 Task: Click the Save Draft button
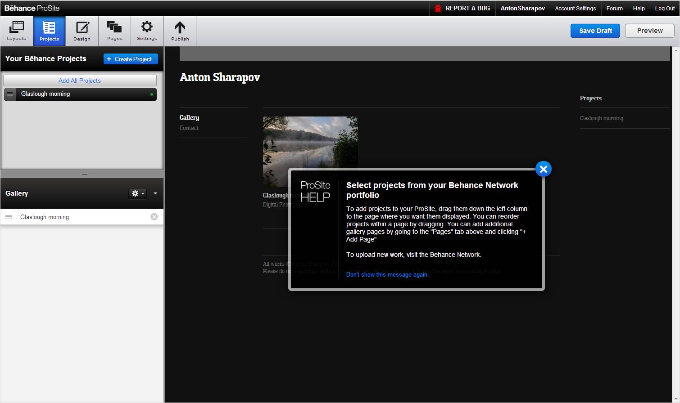[595, 31]
